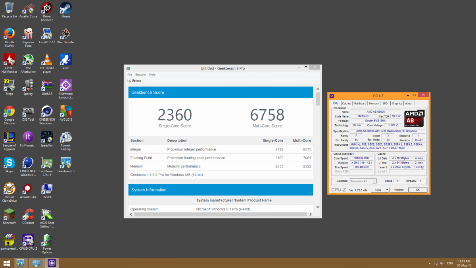Click Tools button in CPU-Z
The height and width of the screenshot is (268, 476).
[x=378, y=190]
